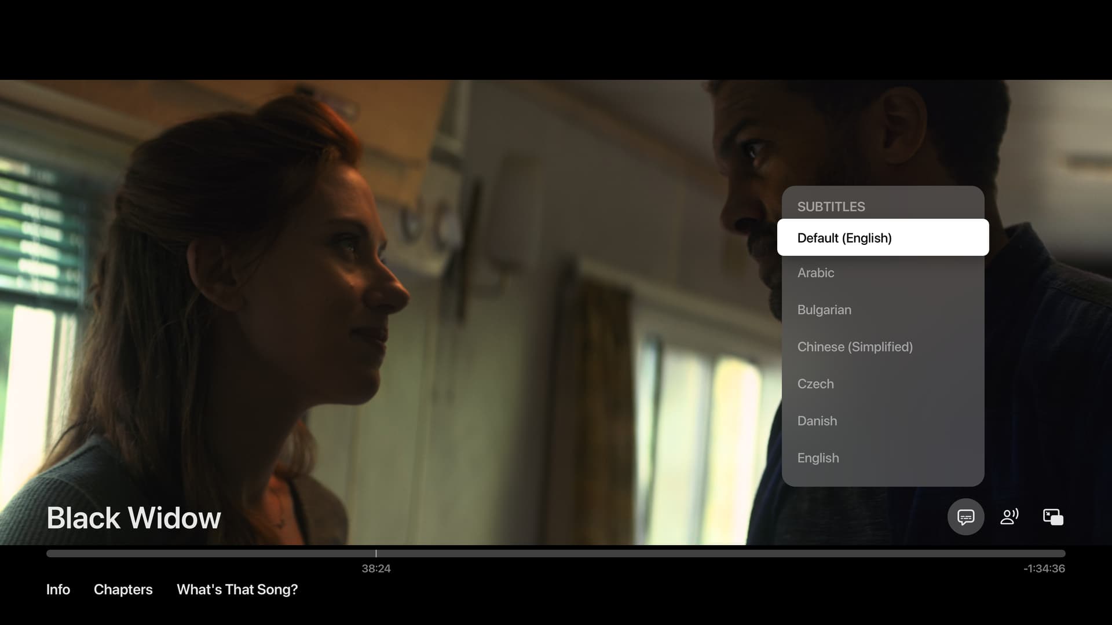Switch subtitles to Chinese (Simplified)
Screen dimensions: 1112x625
pos(855,347)
